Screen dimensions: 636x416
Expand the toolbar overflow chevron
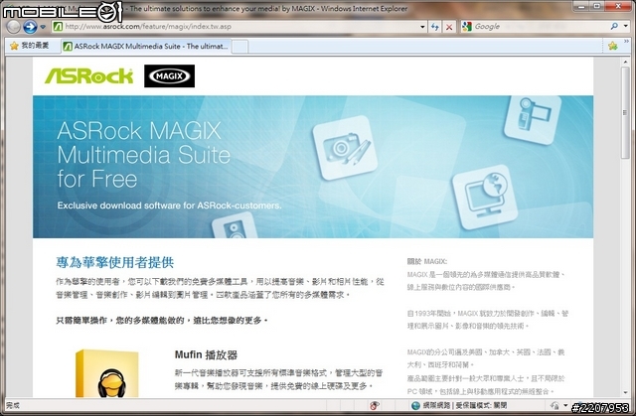[626, 42]
